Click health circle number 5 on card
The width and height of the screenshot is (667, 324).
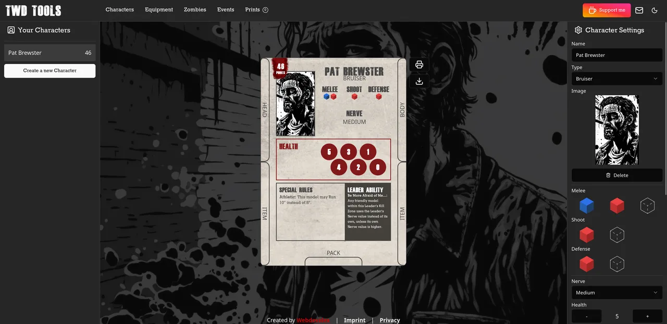[x=329, y=152]
